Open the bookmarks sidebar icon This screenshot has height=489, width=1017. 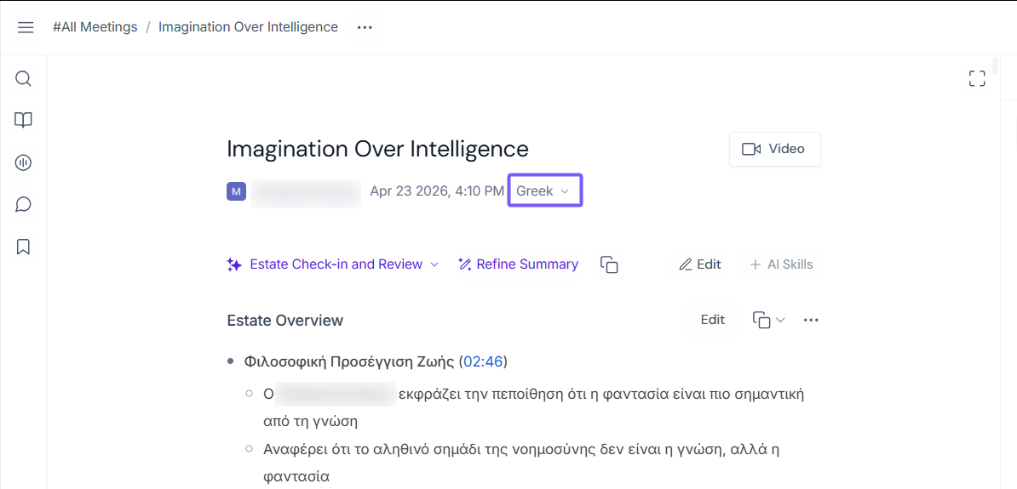tap(24, 247)
